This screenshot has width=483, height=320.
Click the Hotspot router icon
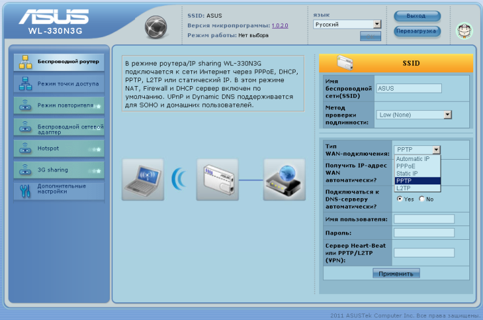pos(25,149)
